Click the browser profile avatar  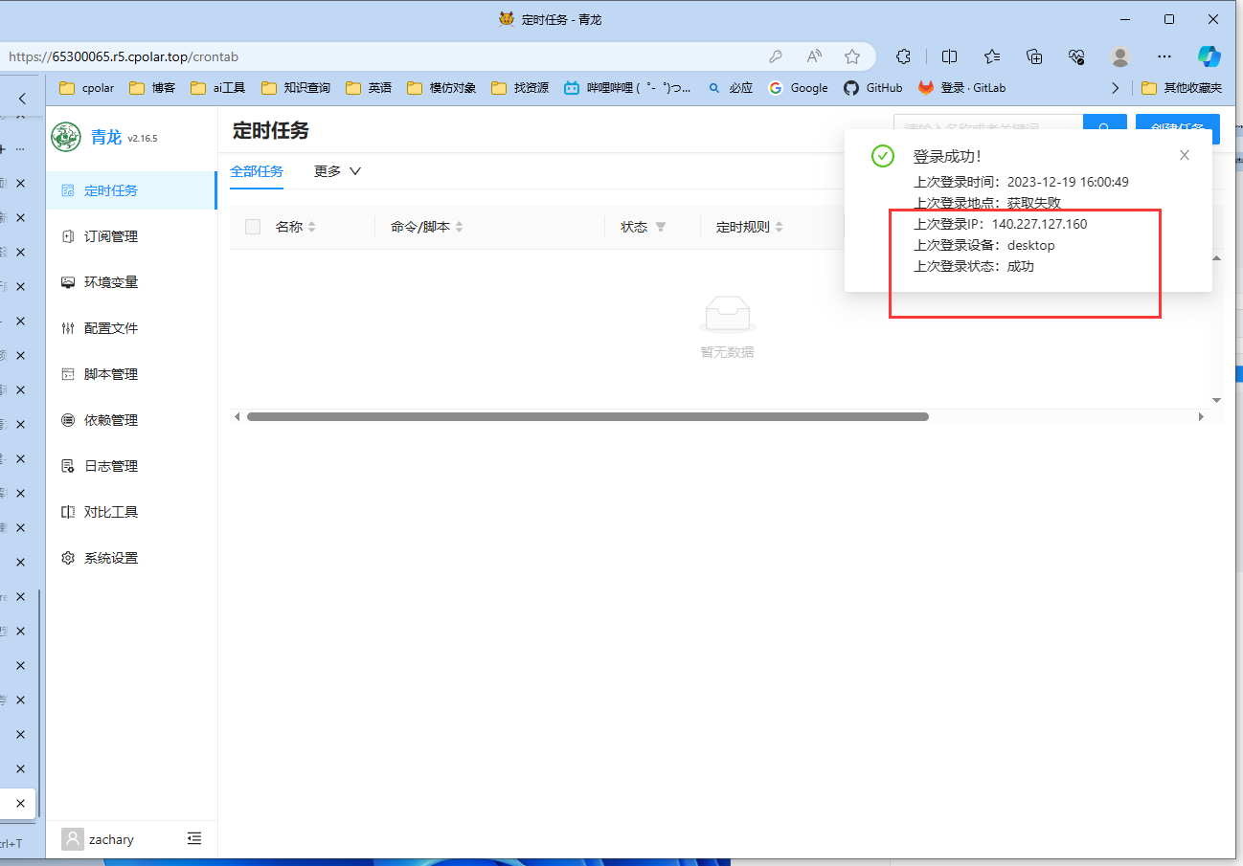[1120, 56]
